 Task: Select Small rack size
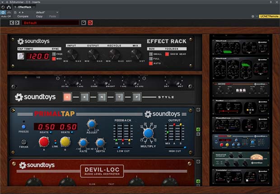pyautogui.click(x=151, y=54)
